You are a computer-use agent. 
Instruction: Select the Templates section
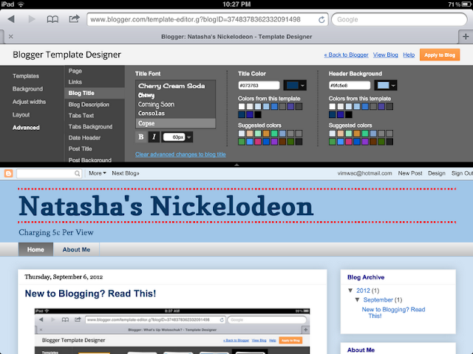click(x=26, y=76)
